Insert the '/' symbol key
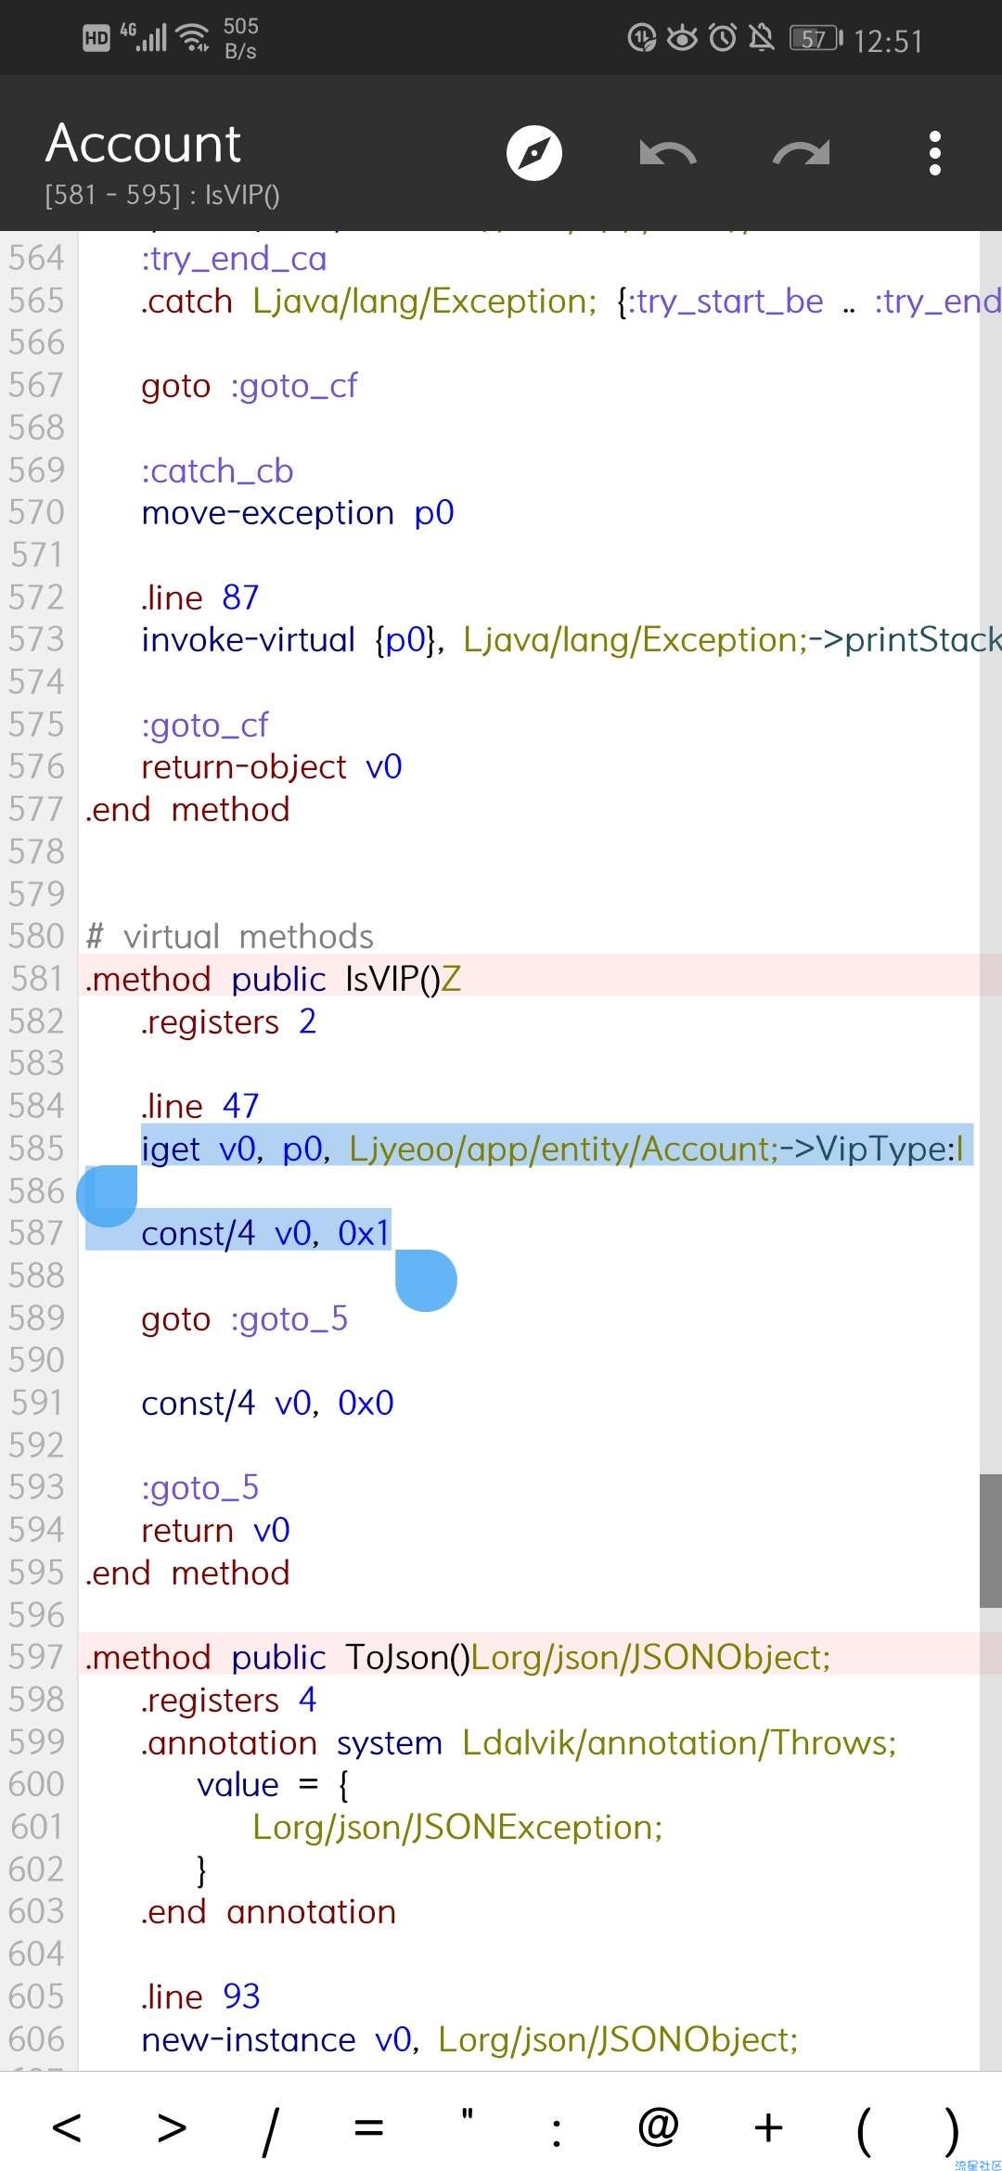1002x2171 pixels. (x=269, y=2130)
